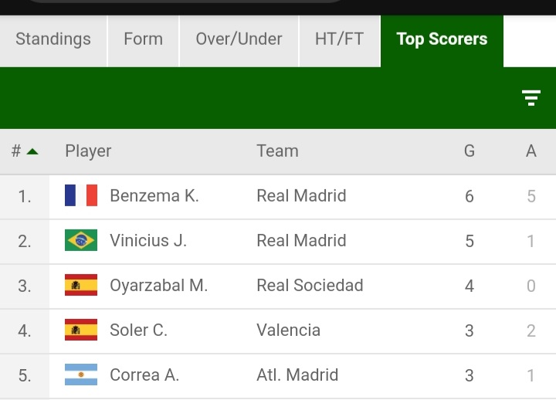Open Atl. Madrid team page
The image size is (556, 400).
(x=297, y=375)
